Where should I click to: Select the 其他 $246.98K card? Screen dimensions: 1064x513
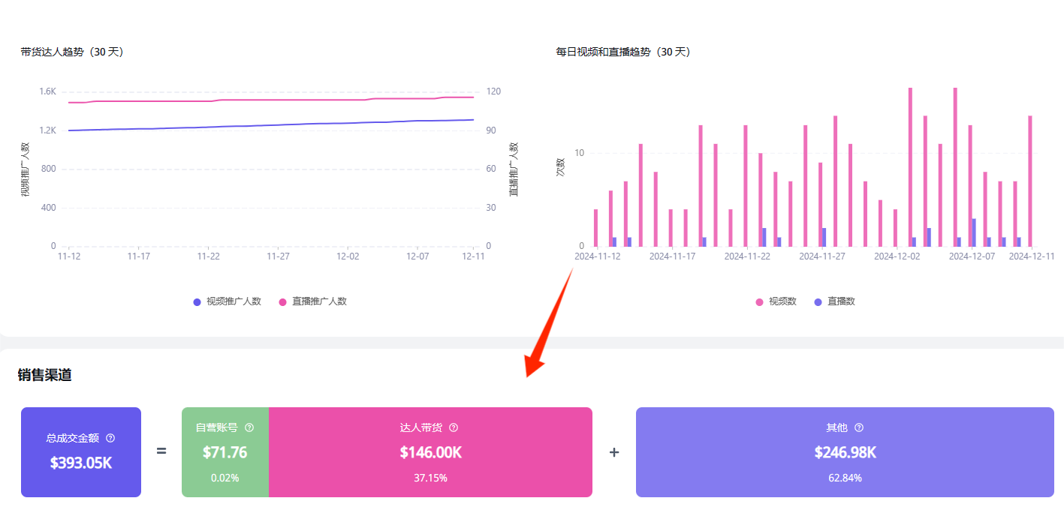click(845, 452)
